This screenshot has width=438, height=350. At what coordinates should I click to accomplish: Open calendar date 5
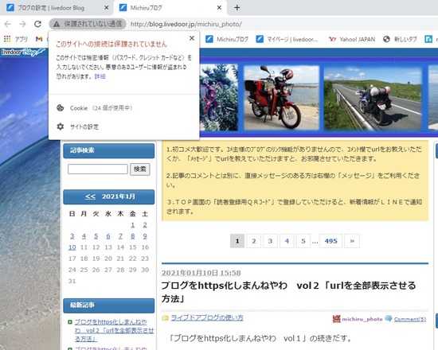[96, 236]
